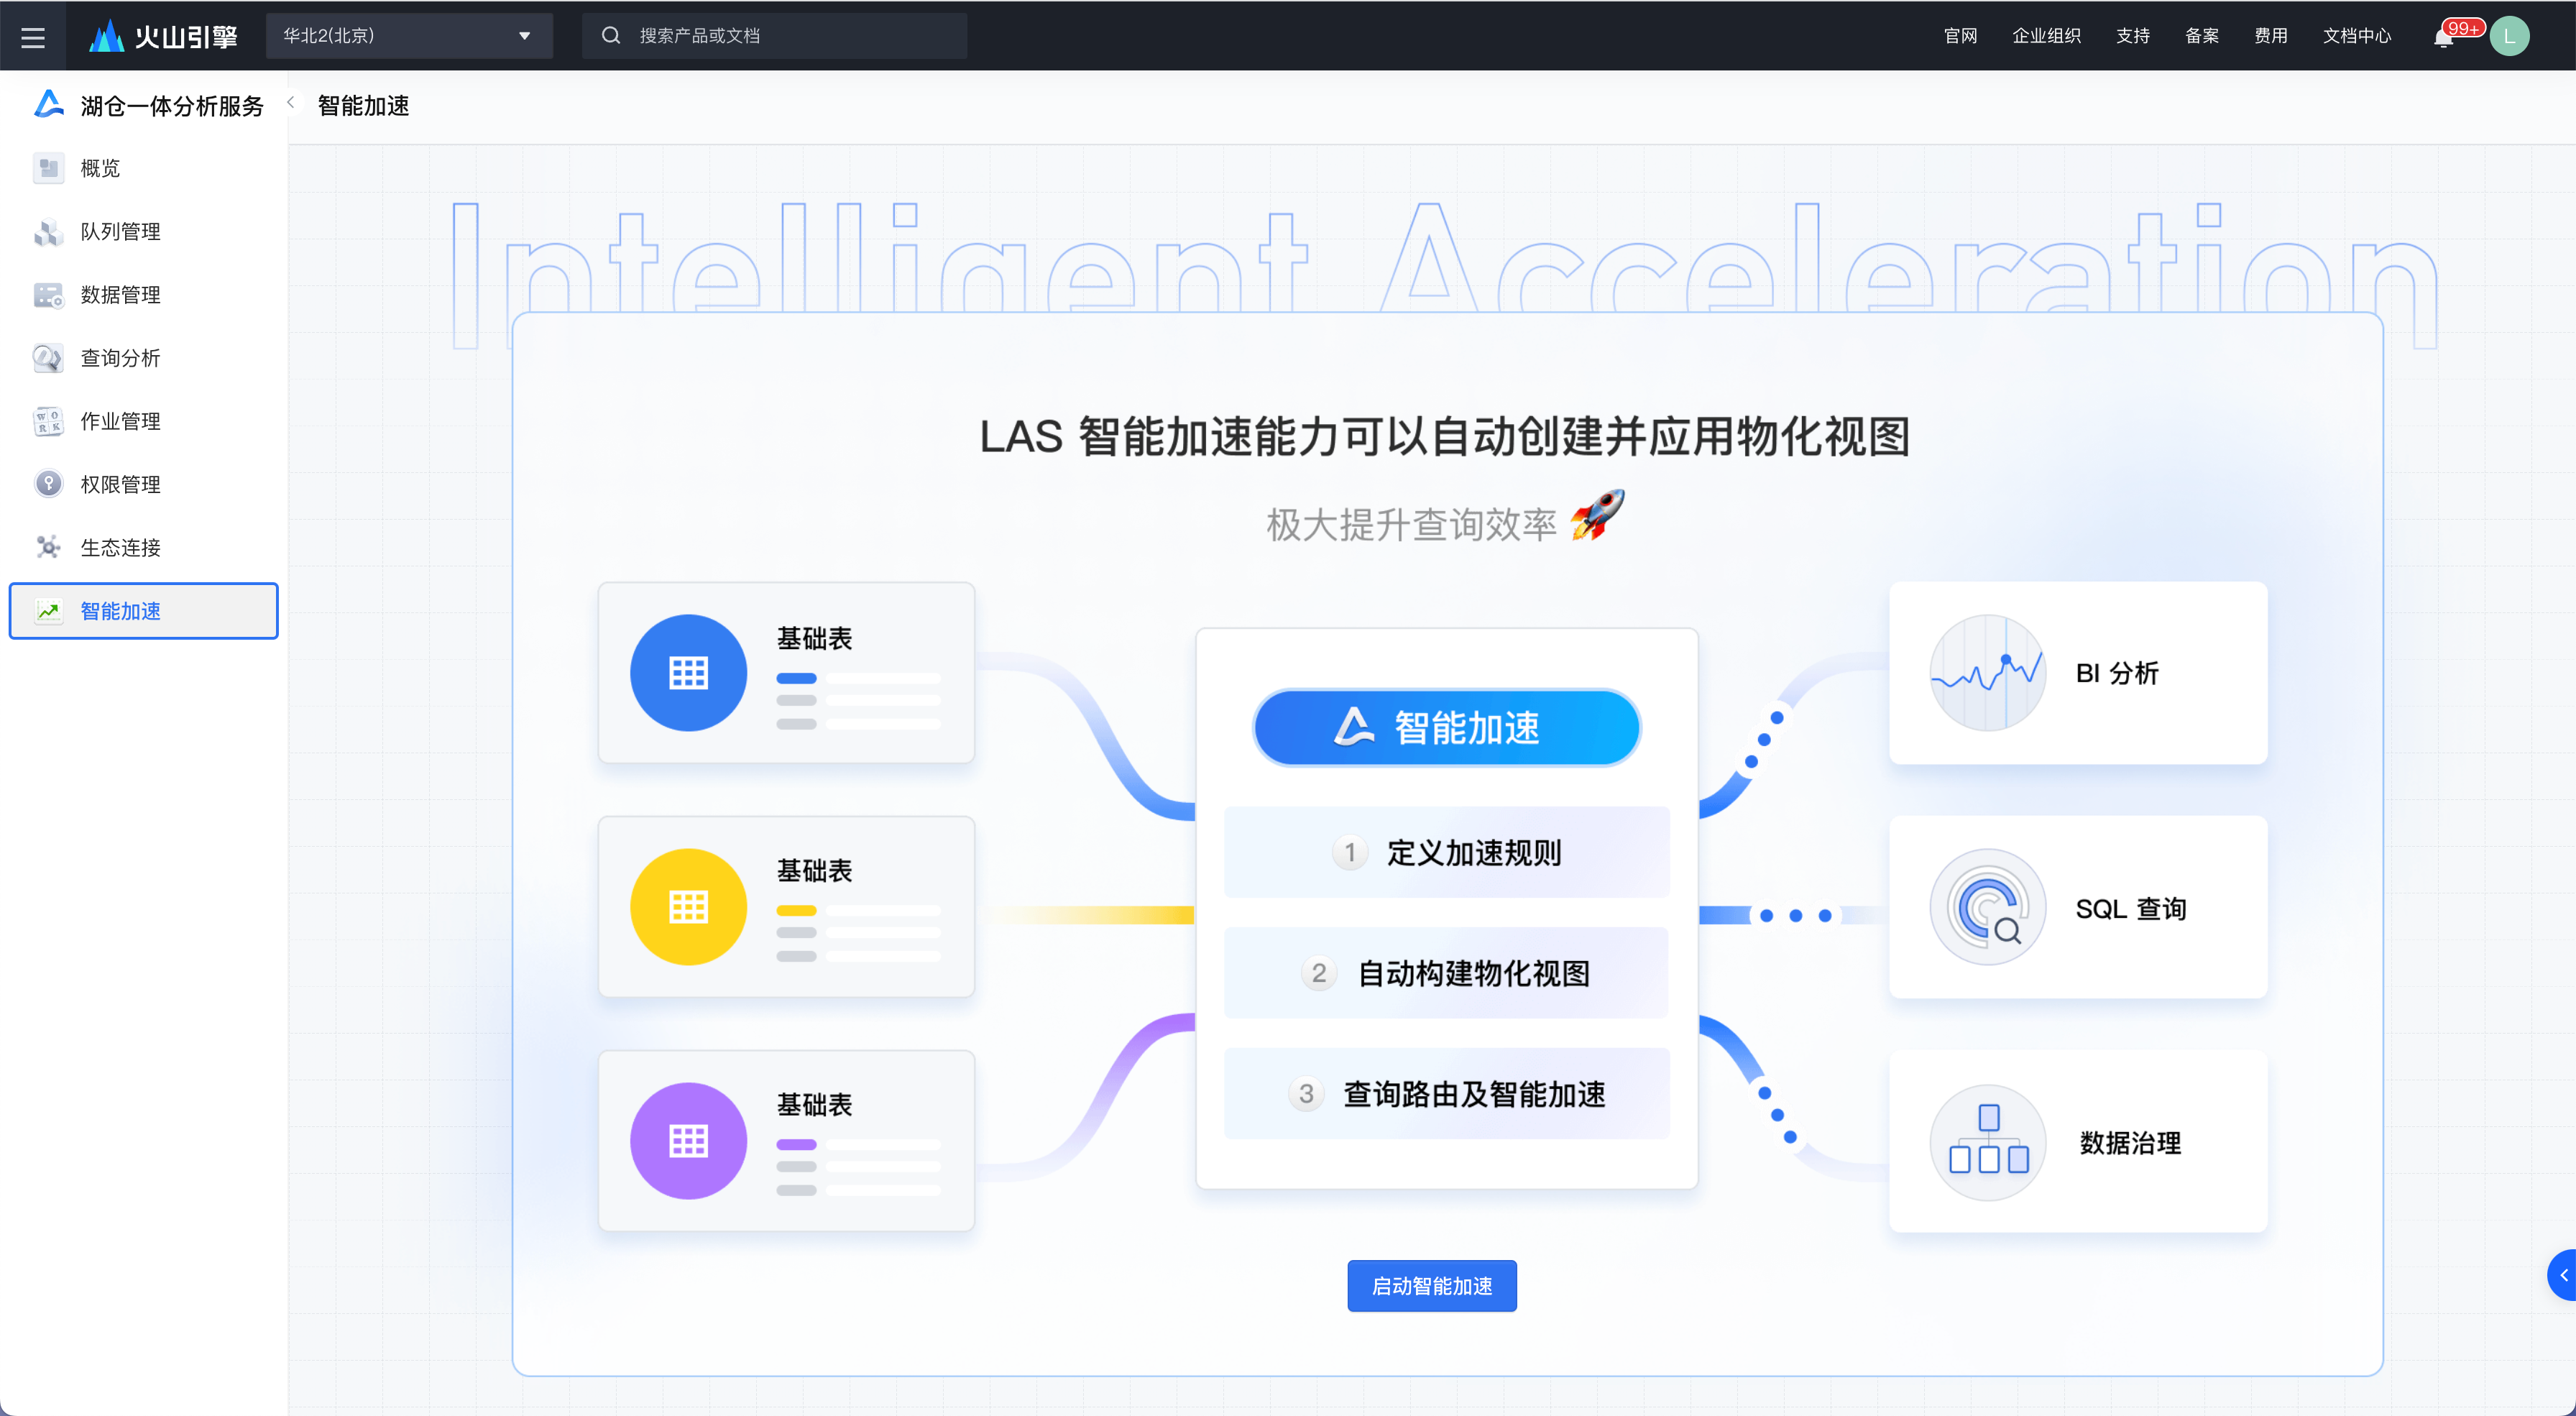The height and width of the screenshot is (1416, 2576).
Task: Open the user avatar L menu
Action: click(2509, 36)
